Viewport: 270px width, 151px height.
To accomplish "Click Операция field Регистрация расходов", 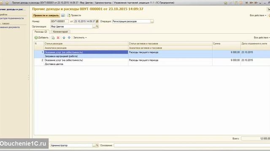I will (131, 21).
